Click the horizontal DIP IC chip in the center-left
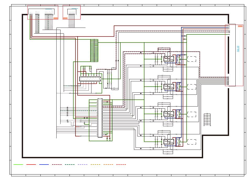The height and width of the screenshot is (185, 249). tap(90, 79)
